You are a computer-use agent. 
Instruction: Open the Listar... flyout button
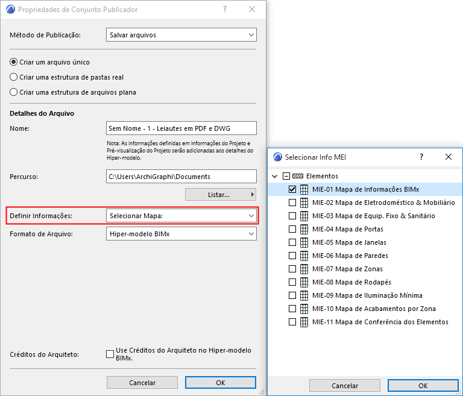pyautogui.click(x=221, y=195)
